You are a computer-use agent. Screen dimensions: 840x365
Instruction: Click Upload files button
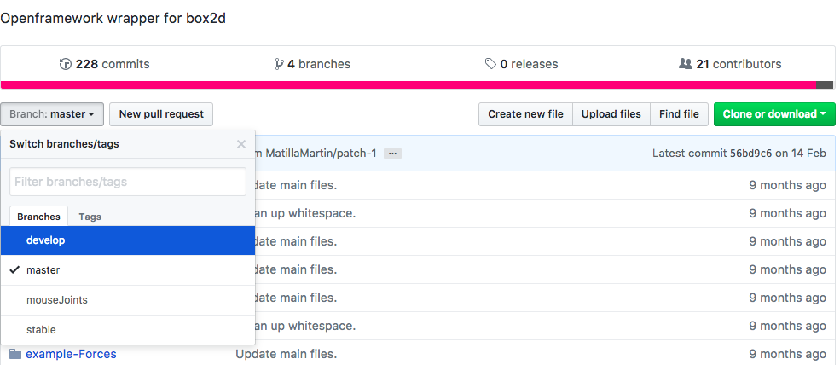click(611, 114)
